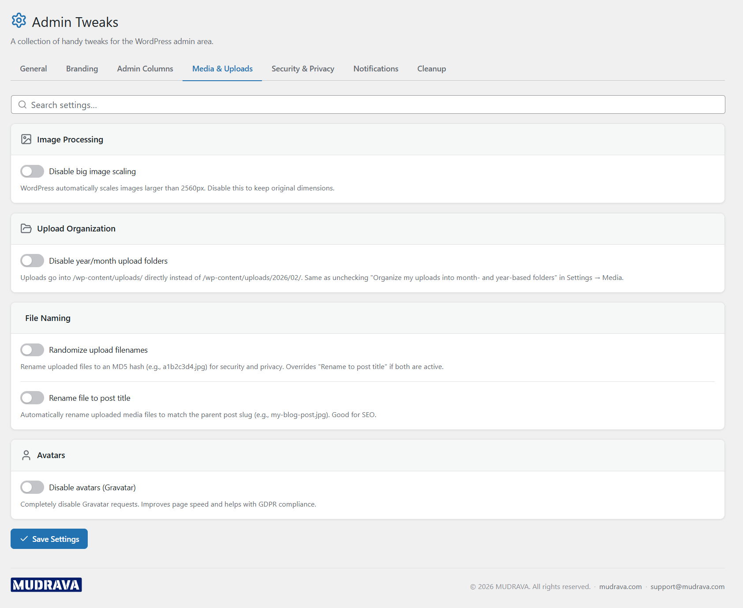Click the Image Processing section icon
743x608 pixels.
(26, 139)
